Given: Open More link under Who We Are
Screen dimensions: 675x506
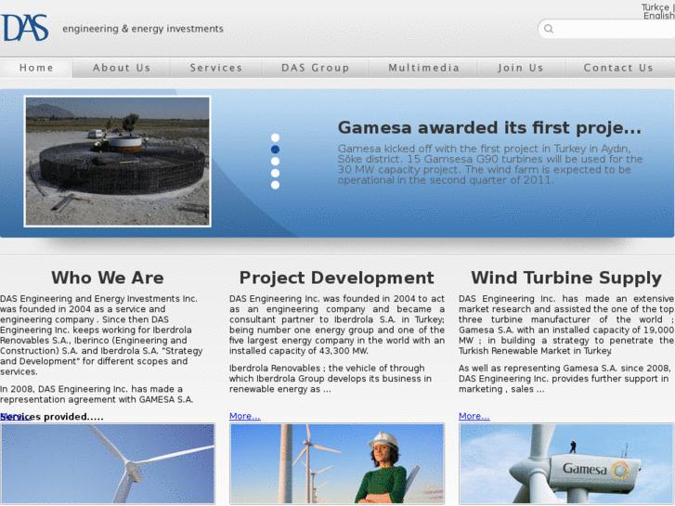Looking at the screenshot, I should click(x=16, y=417).
